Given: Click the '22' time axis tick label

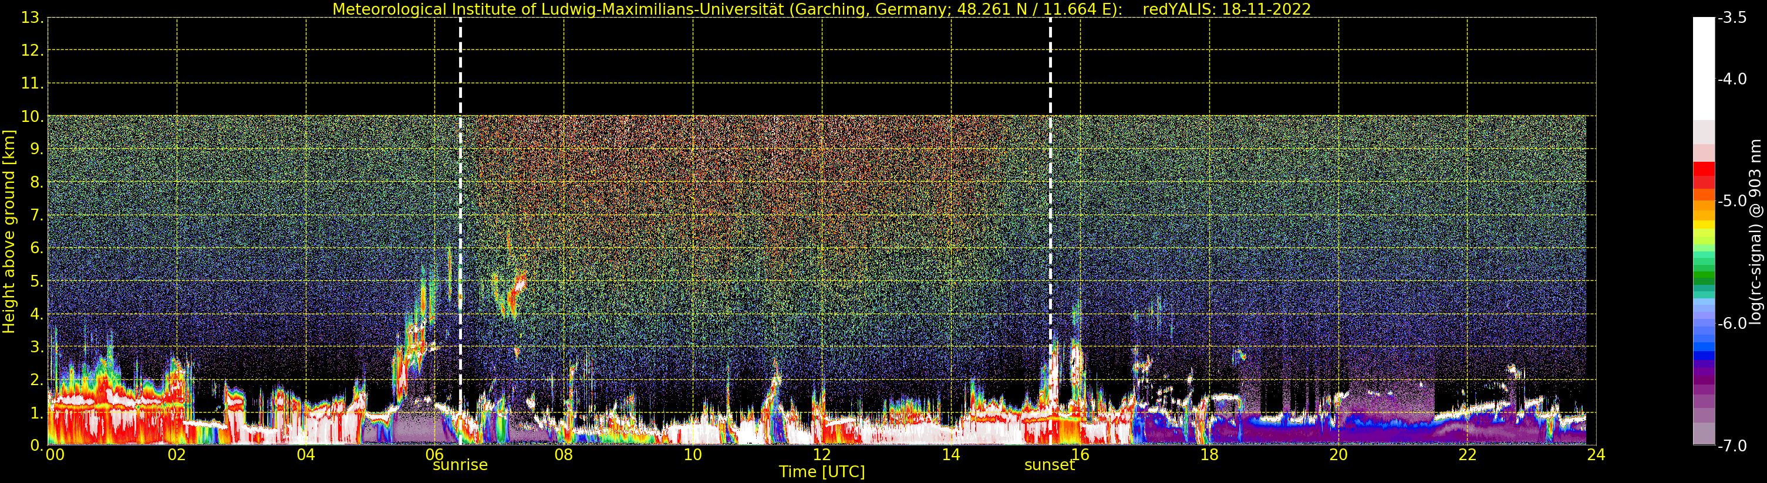Looking at the screenshot, I should 1467,455.
